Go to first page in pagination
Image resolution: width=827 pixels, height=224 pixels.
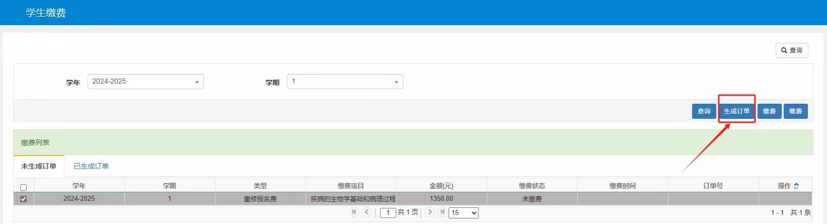coord(354,212)
